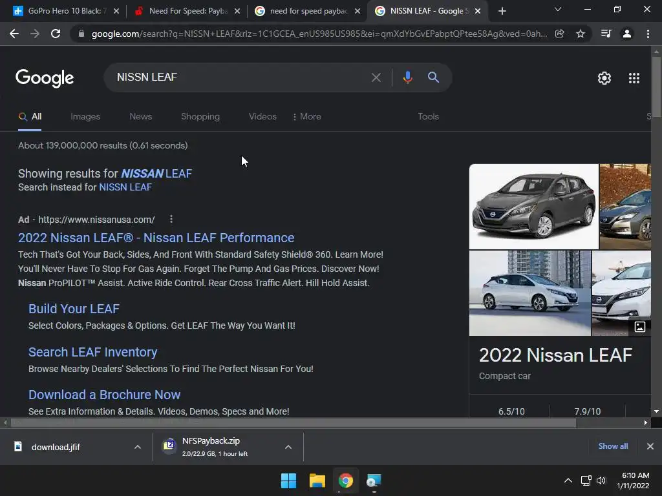
Task: Open Google apps grid
Action: [634, 78]
